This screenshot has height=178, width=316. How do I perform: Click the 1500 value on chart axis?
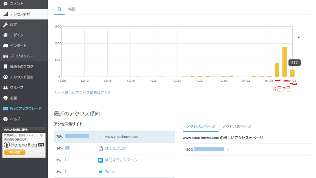[x=58, y=27]
